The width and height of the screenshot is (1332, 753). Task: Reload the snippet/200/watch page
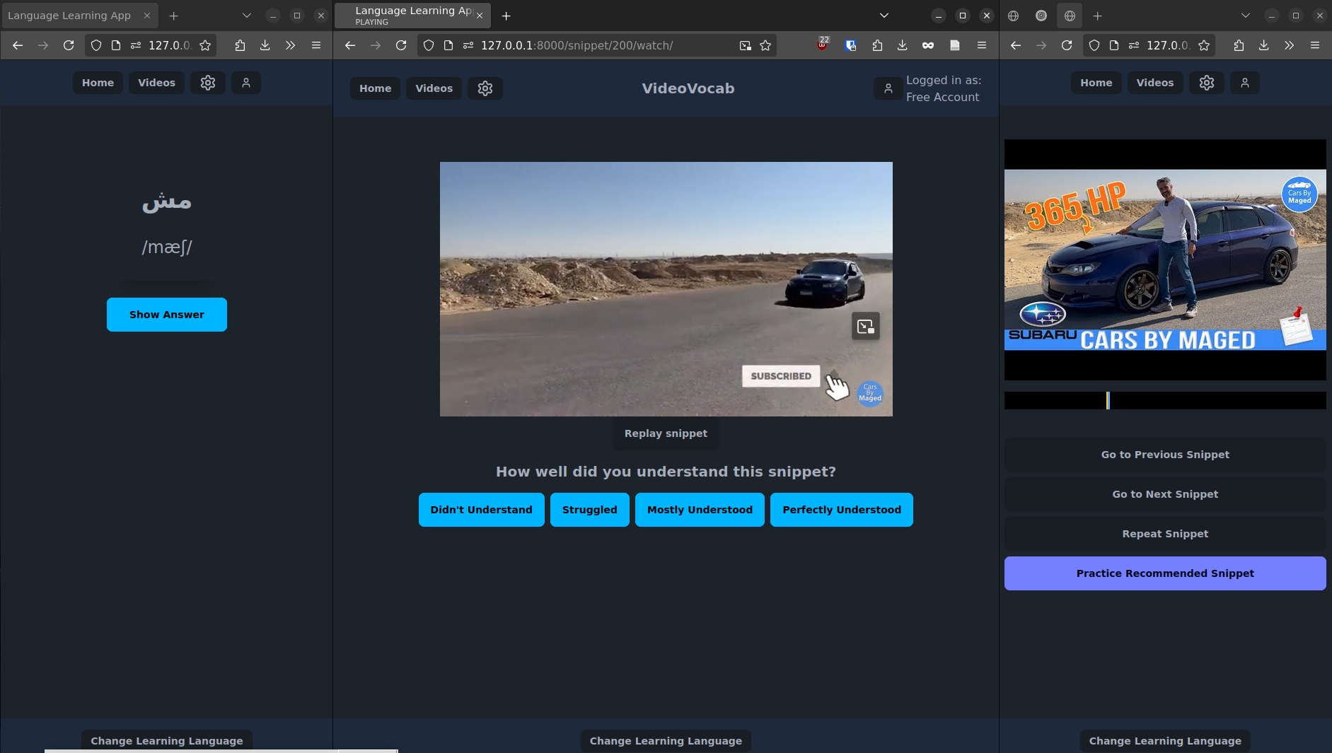(401, 45)
